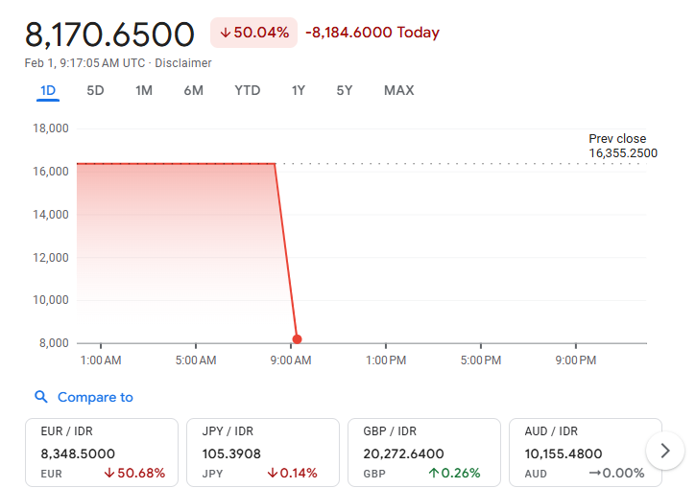Image resolution: width=696 pixels, height=488 pixels.
Task: Show next currency pairs with arrow
Action: [x=664, y=451]
